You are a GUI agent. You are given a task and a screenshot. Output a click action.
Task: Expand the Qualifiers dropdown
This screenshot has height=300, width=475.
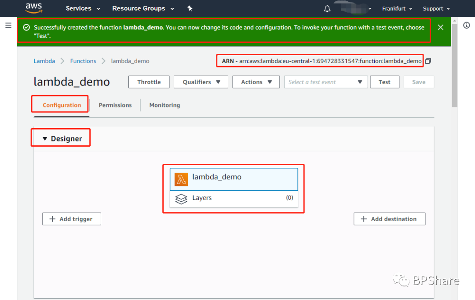click(201, 82)
